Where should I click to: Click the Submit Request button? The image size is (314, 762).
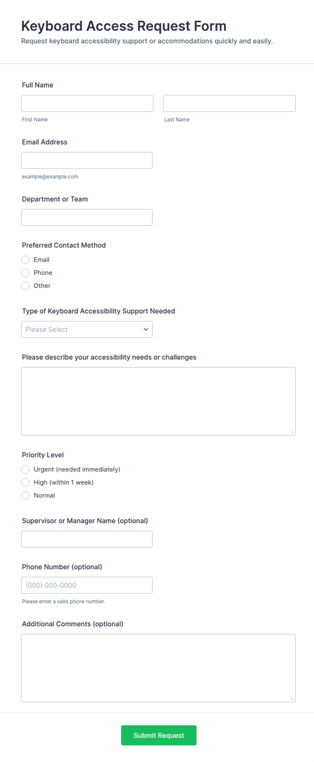[159, 735]
